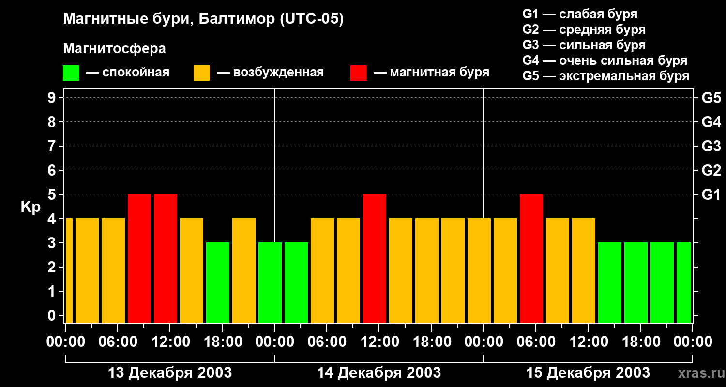Click the 18:00 time label for 13 December
726x387 pixels.
click(x=222, y=342)
